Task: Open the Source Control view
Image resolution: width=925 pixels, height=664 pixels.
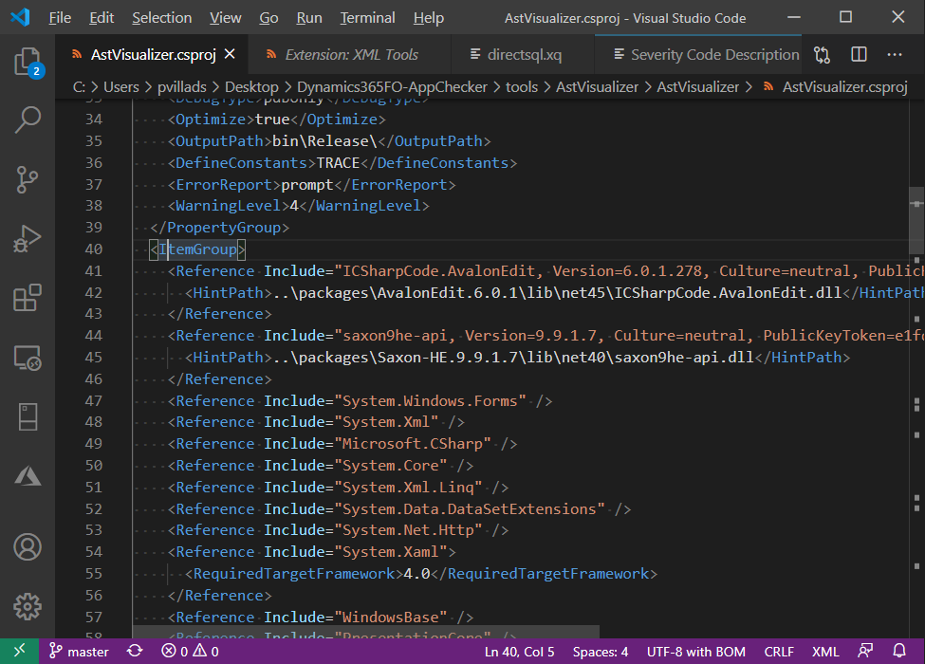Action: [x=28, y=179]
